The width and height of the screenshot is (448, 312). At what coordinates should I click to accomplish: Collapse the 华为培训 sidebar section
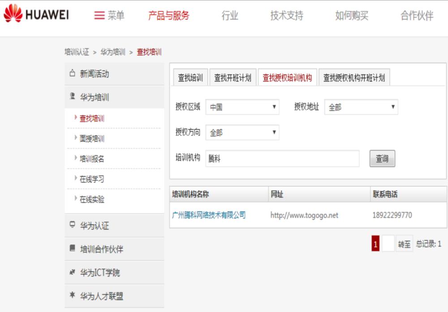click(x=114, y=97)
